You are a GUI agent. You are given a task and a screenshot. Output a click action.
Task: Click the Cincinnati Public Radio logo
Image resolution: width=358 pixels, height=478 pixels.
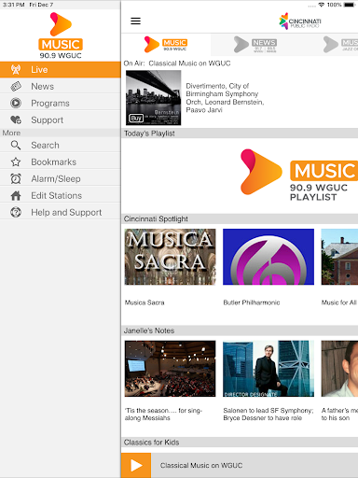click(300, 21)
